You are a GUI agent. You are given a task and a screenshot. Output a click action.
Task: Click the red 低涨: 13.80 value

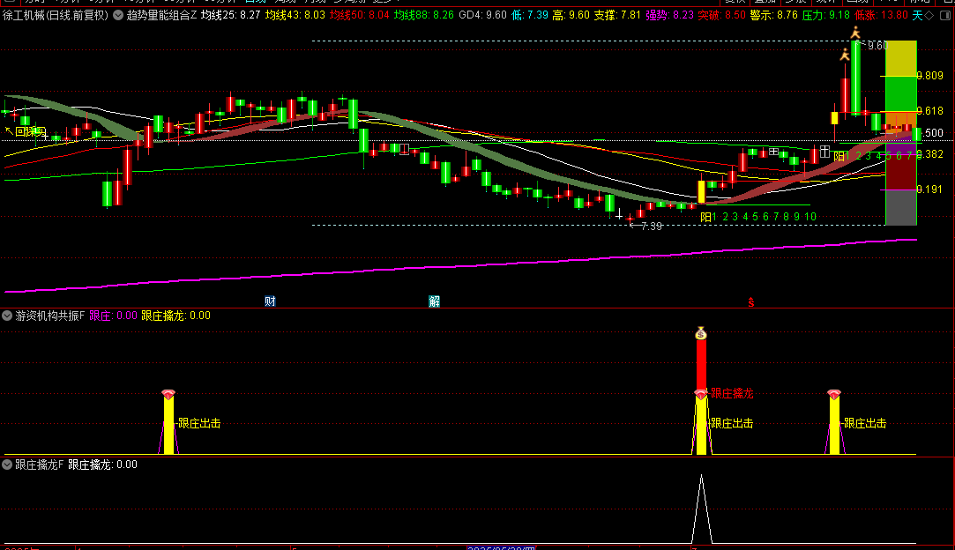pyautogui.click(x=881, y=15)
